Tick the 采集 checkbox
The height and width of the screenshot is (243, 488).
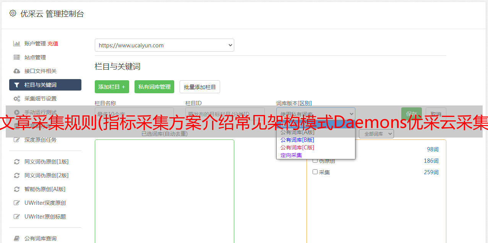click(315, 172)
